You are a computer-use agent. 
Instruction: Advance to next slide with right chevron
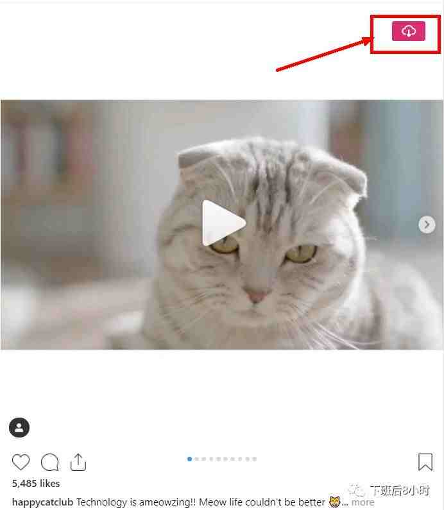tap(427, 225)
